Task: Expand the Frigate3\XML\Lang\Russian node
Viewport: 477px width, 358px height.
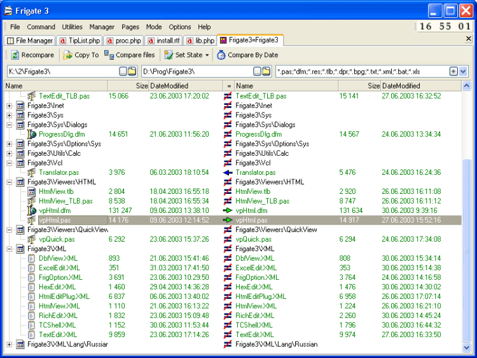Action: coord(9,345)
